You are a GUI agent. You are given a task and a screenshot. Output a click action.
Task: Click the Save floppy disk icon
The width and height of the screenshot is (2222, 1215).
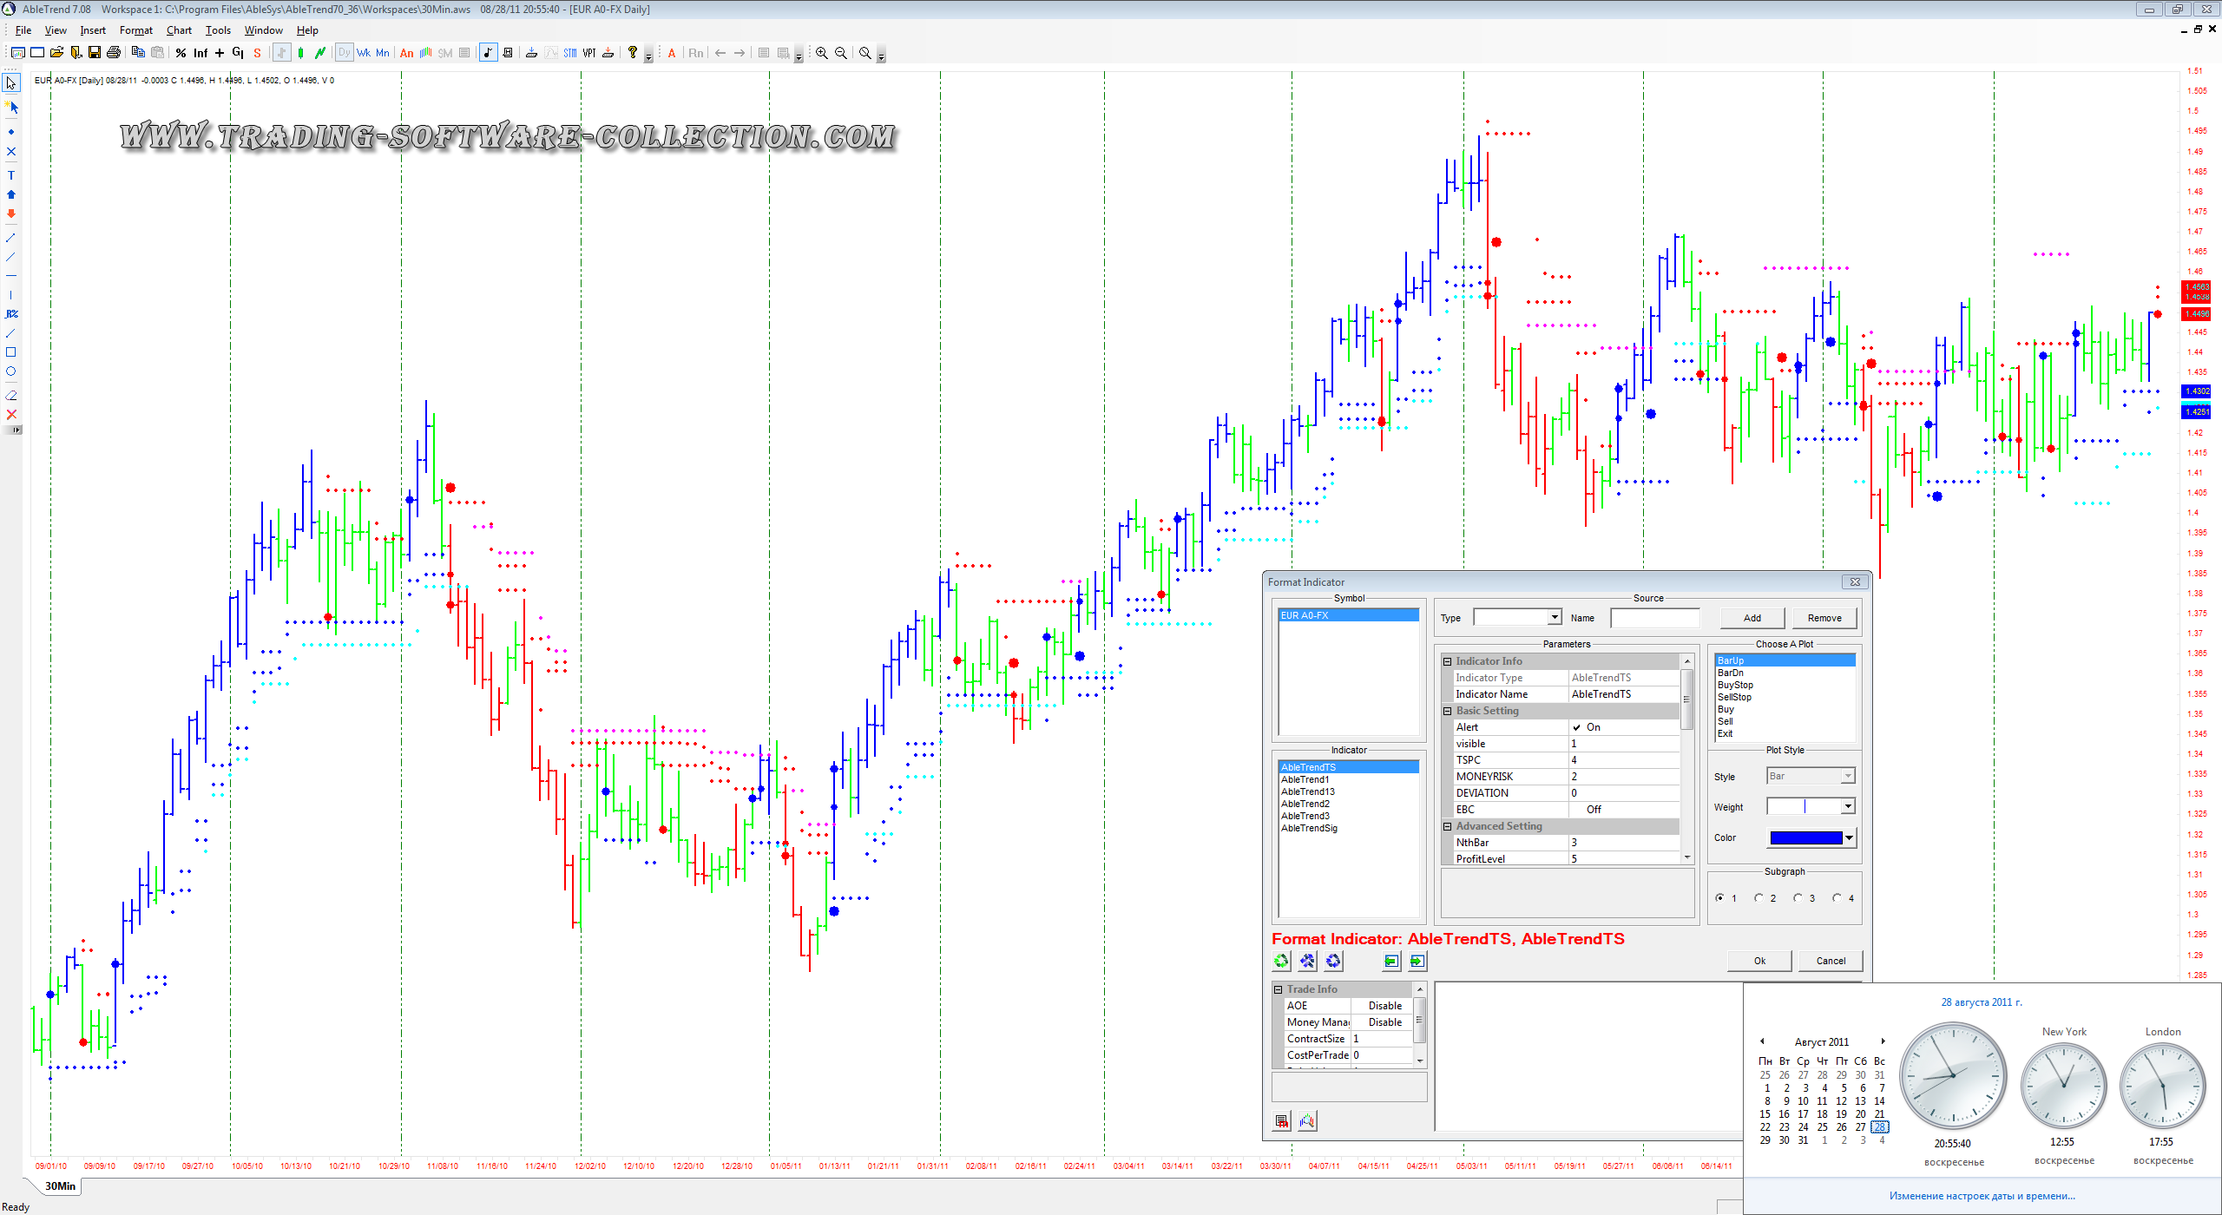tap(95, 53)
